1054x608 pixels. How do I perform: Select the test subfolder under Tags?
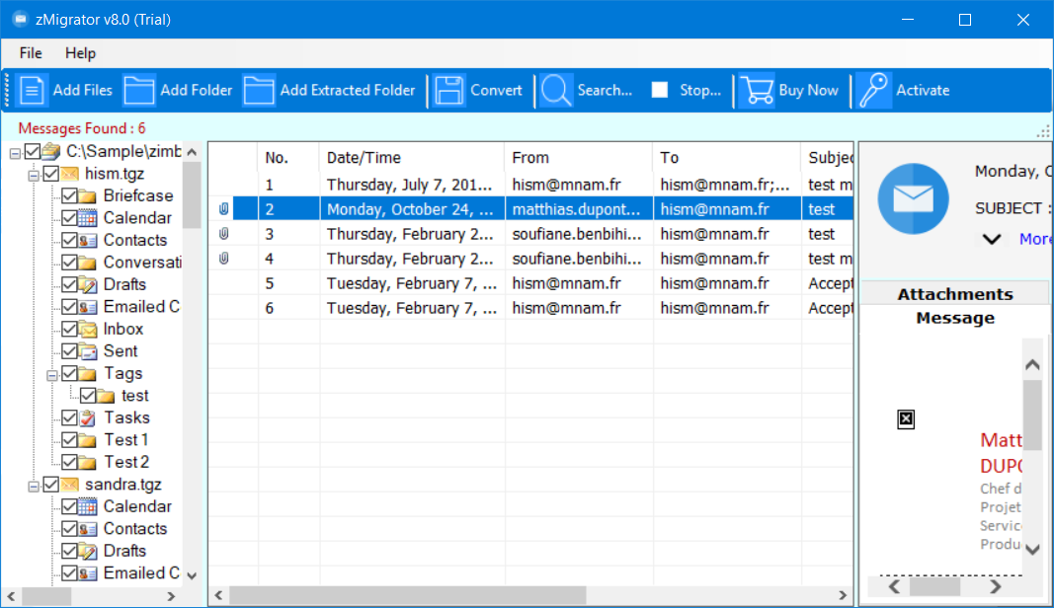tap(134, 396)
